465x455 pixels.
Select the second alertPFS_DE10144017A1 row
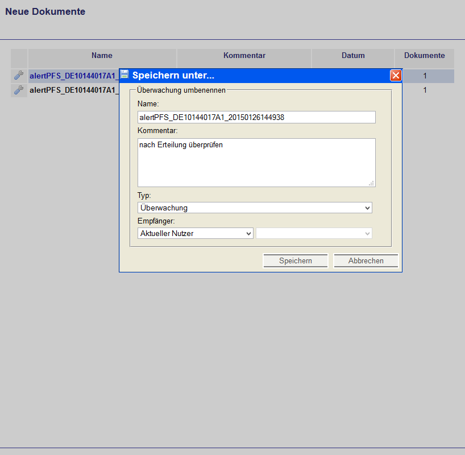[x=73, y=90]
